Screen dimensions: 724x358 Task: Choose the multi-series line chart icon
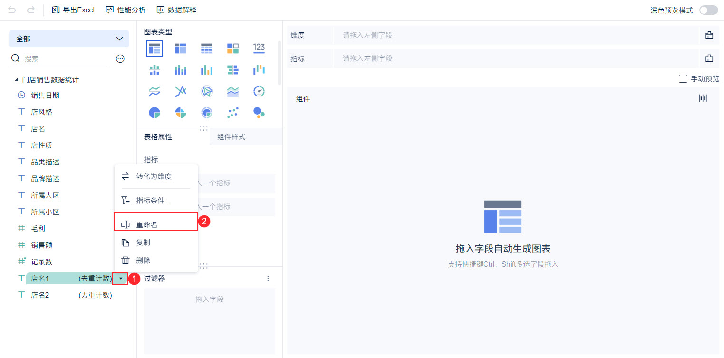(x=181, y=91)
